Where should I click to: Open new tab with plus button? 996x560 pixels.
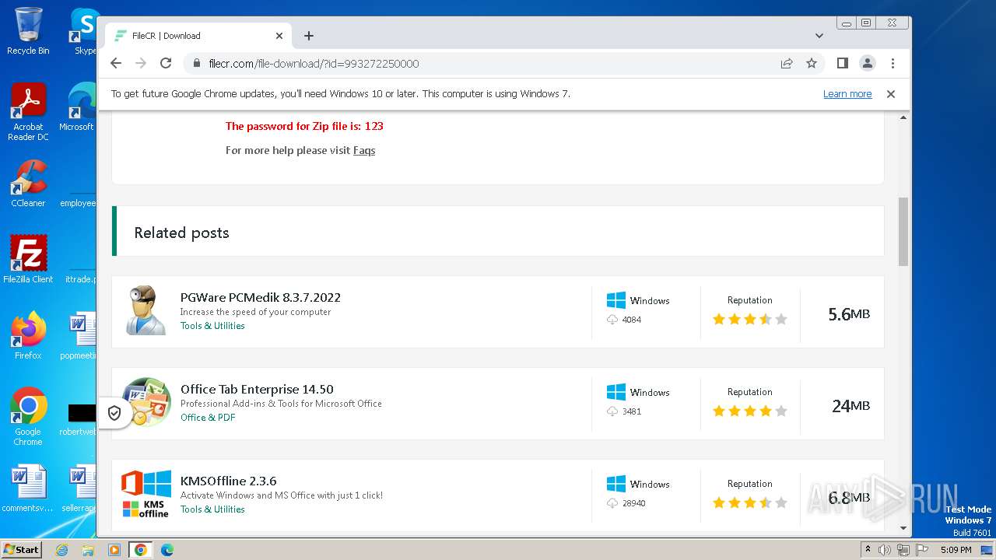click(x=309, y=36)
